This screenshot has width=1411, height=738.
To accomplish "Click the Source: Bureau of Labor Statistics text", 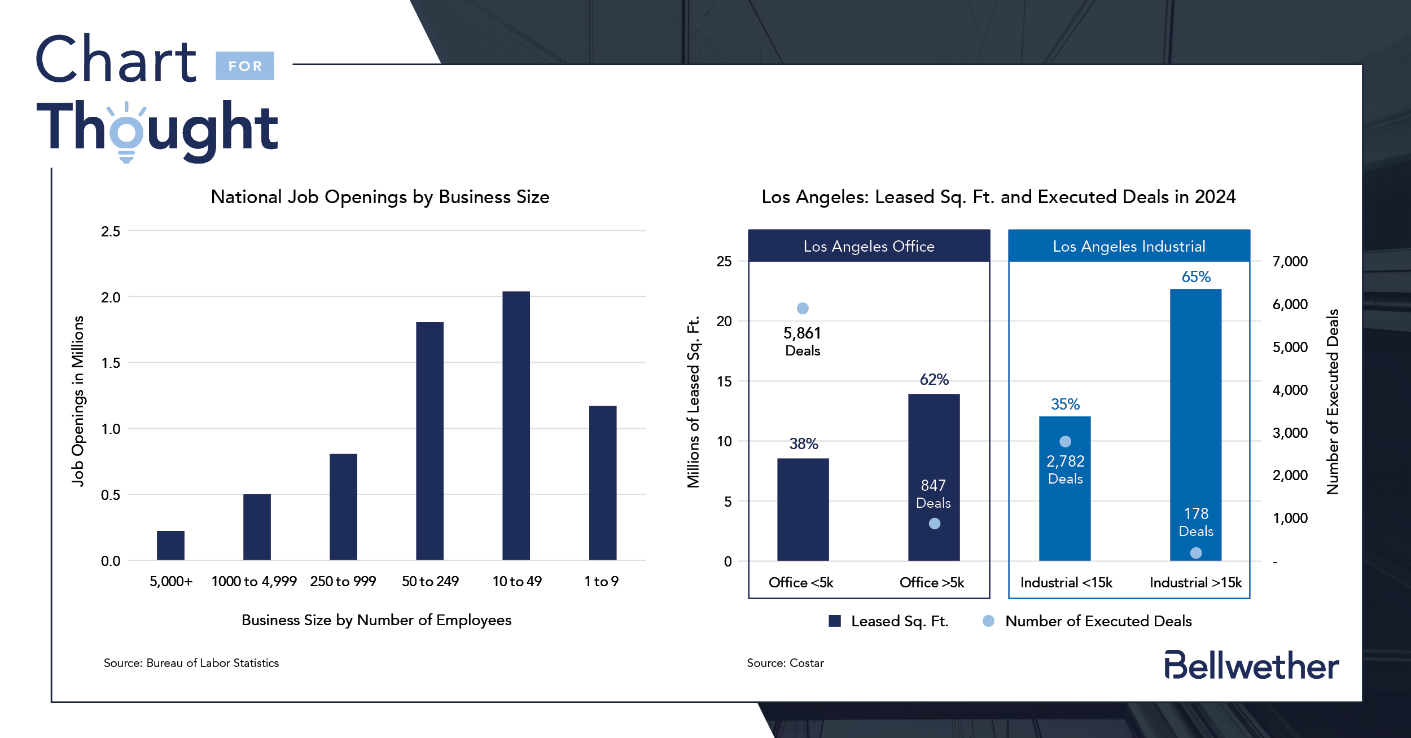I will 191,663.
